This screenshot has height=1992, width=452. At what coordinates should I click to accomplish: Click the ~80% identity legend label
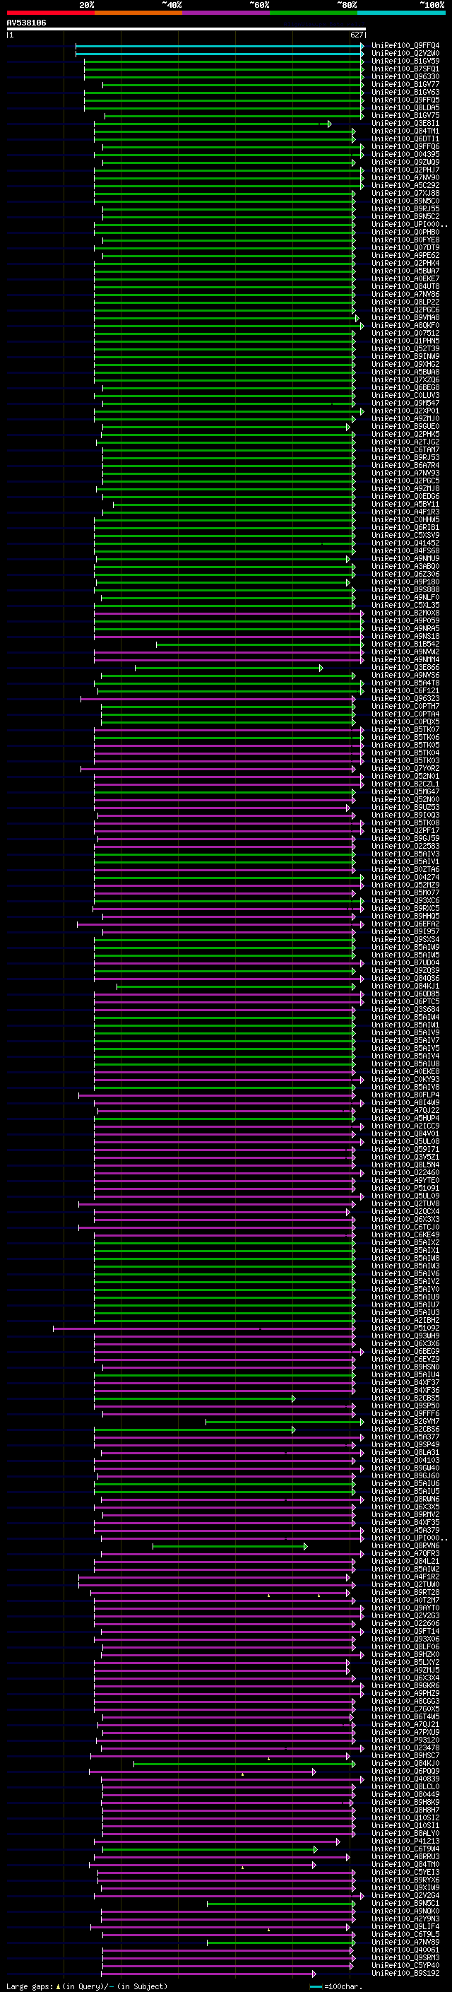[347, 5]
